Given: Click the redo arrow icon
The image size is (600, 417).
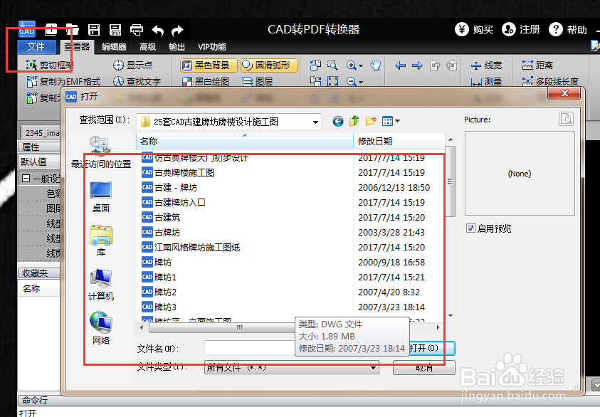Looking at the screenshot, I should pyautogui.click(x=177, y=30).
